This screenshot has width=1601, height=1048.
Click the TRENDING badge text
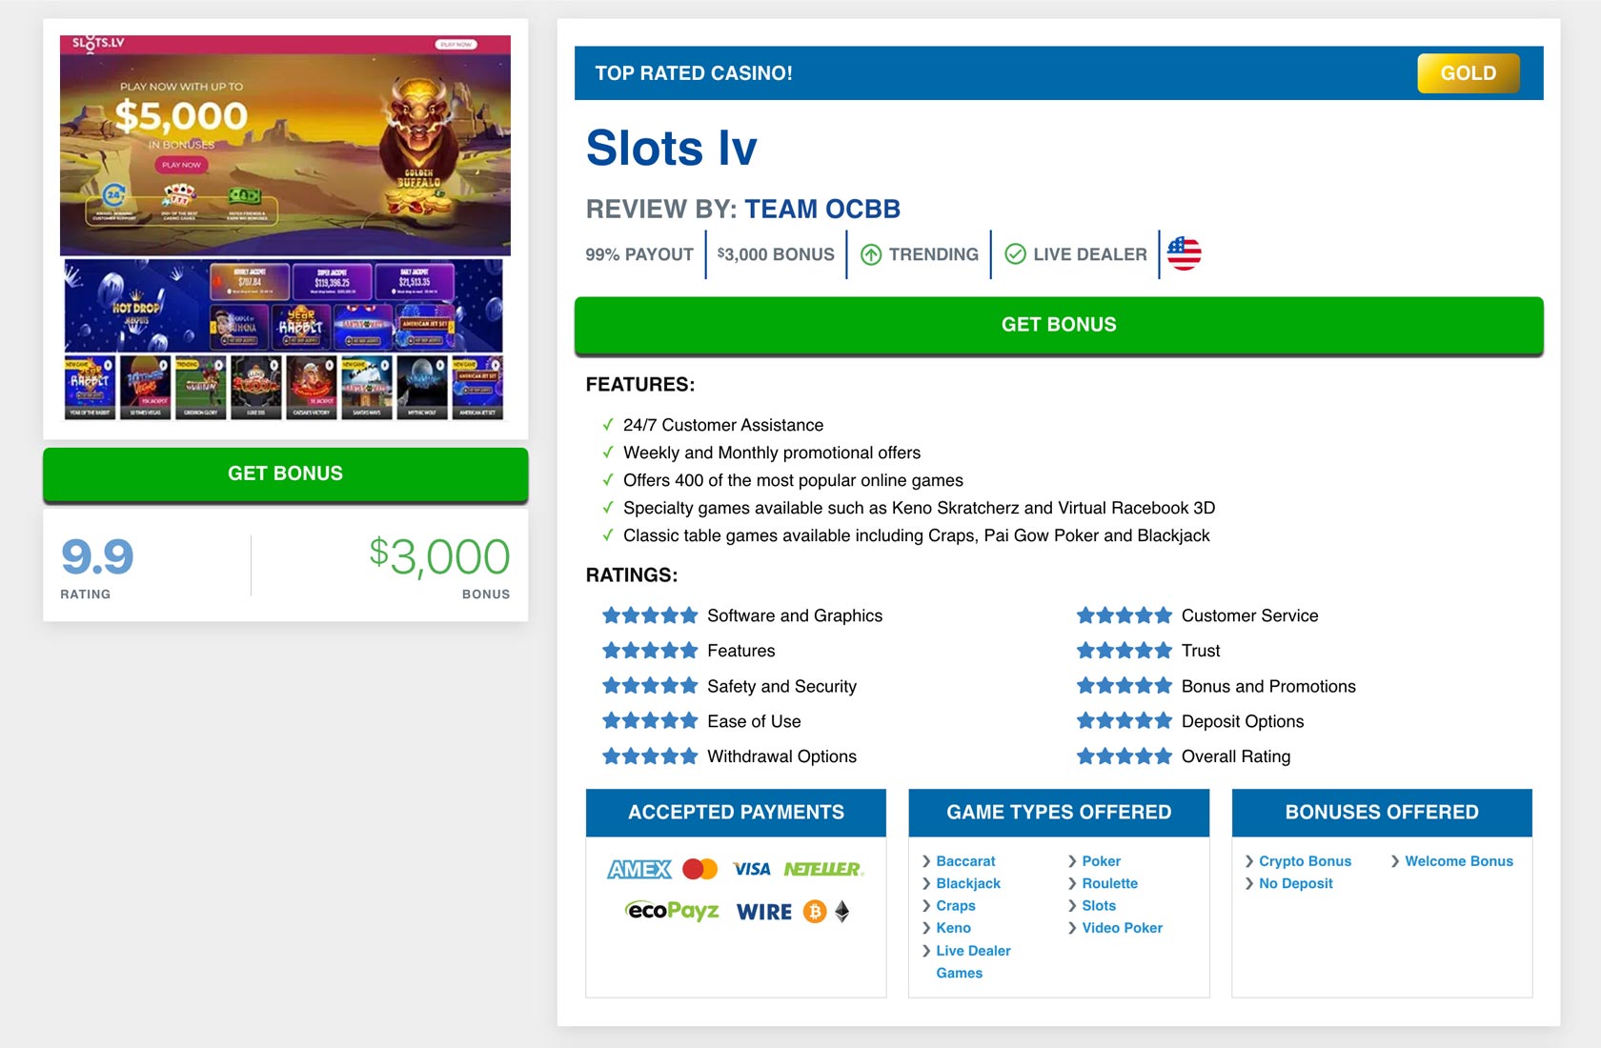pos(934,254)
